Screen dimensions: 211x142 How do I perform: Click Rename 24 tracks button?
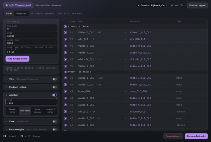pos(196,136)
